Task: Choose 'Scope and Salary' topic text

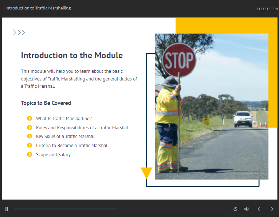Action: [x=53, y=155]
